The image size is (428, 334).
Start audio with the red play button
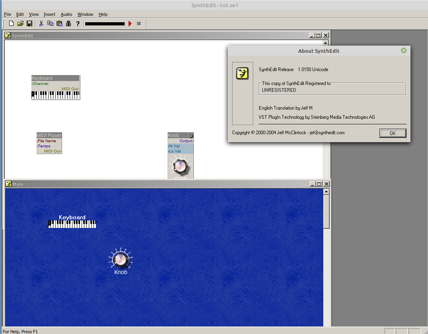pyautogui.click(x=130, y=24)
